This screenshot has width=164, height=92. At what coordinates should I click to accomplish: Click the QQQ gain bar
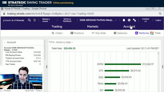[x=112, y=77]
